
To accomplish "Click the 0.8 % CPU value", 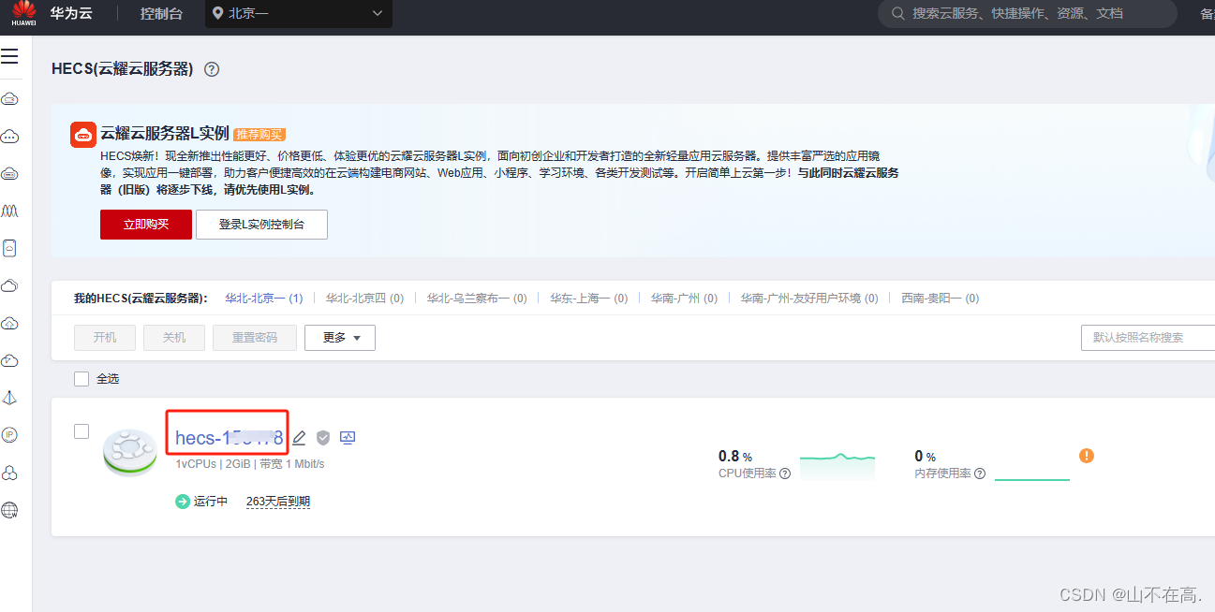I will point(735,457).
